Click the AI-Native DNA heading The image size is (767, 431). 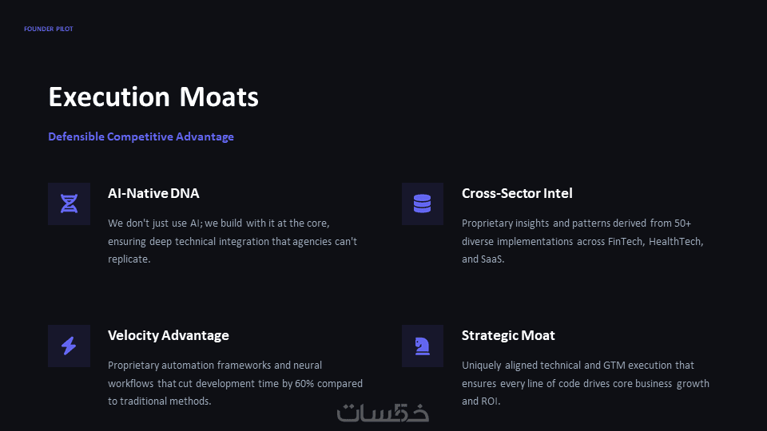[x=153, y=193]
